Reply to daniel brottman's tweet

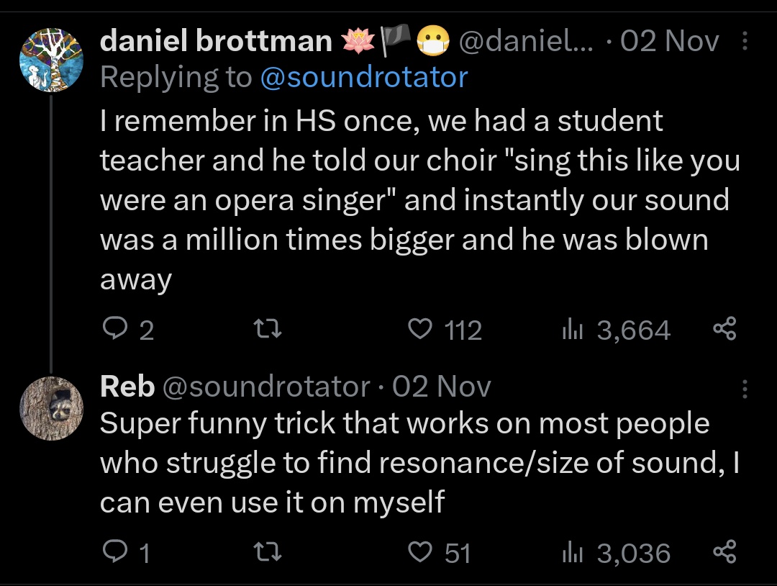point(115,330)
